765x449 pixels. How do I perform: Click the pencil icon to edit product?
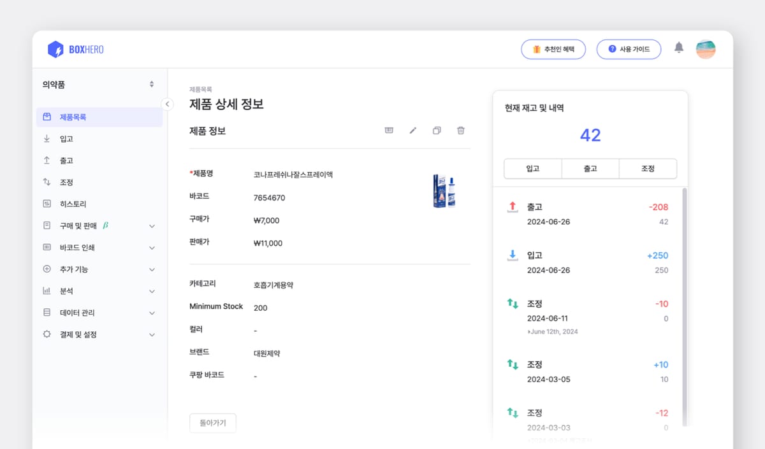[412, 130]
